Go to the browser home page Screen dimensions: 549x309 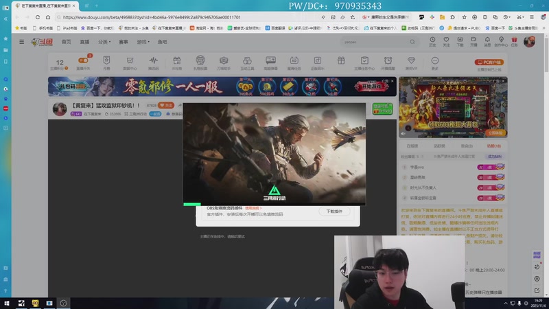pos(48,17)
